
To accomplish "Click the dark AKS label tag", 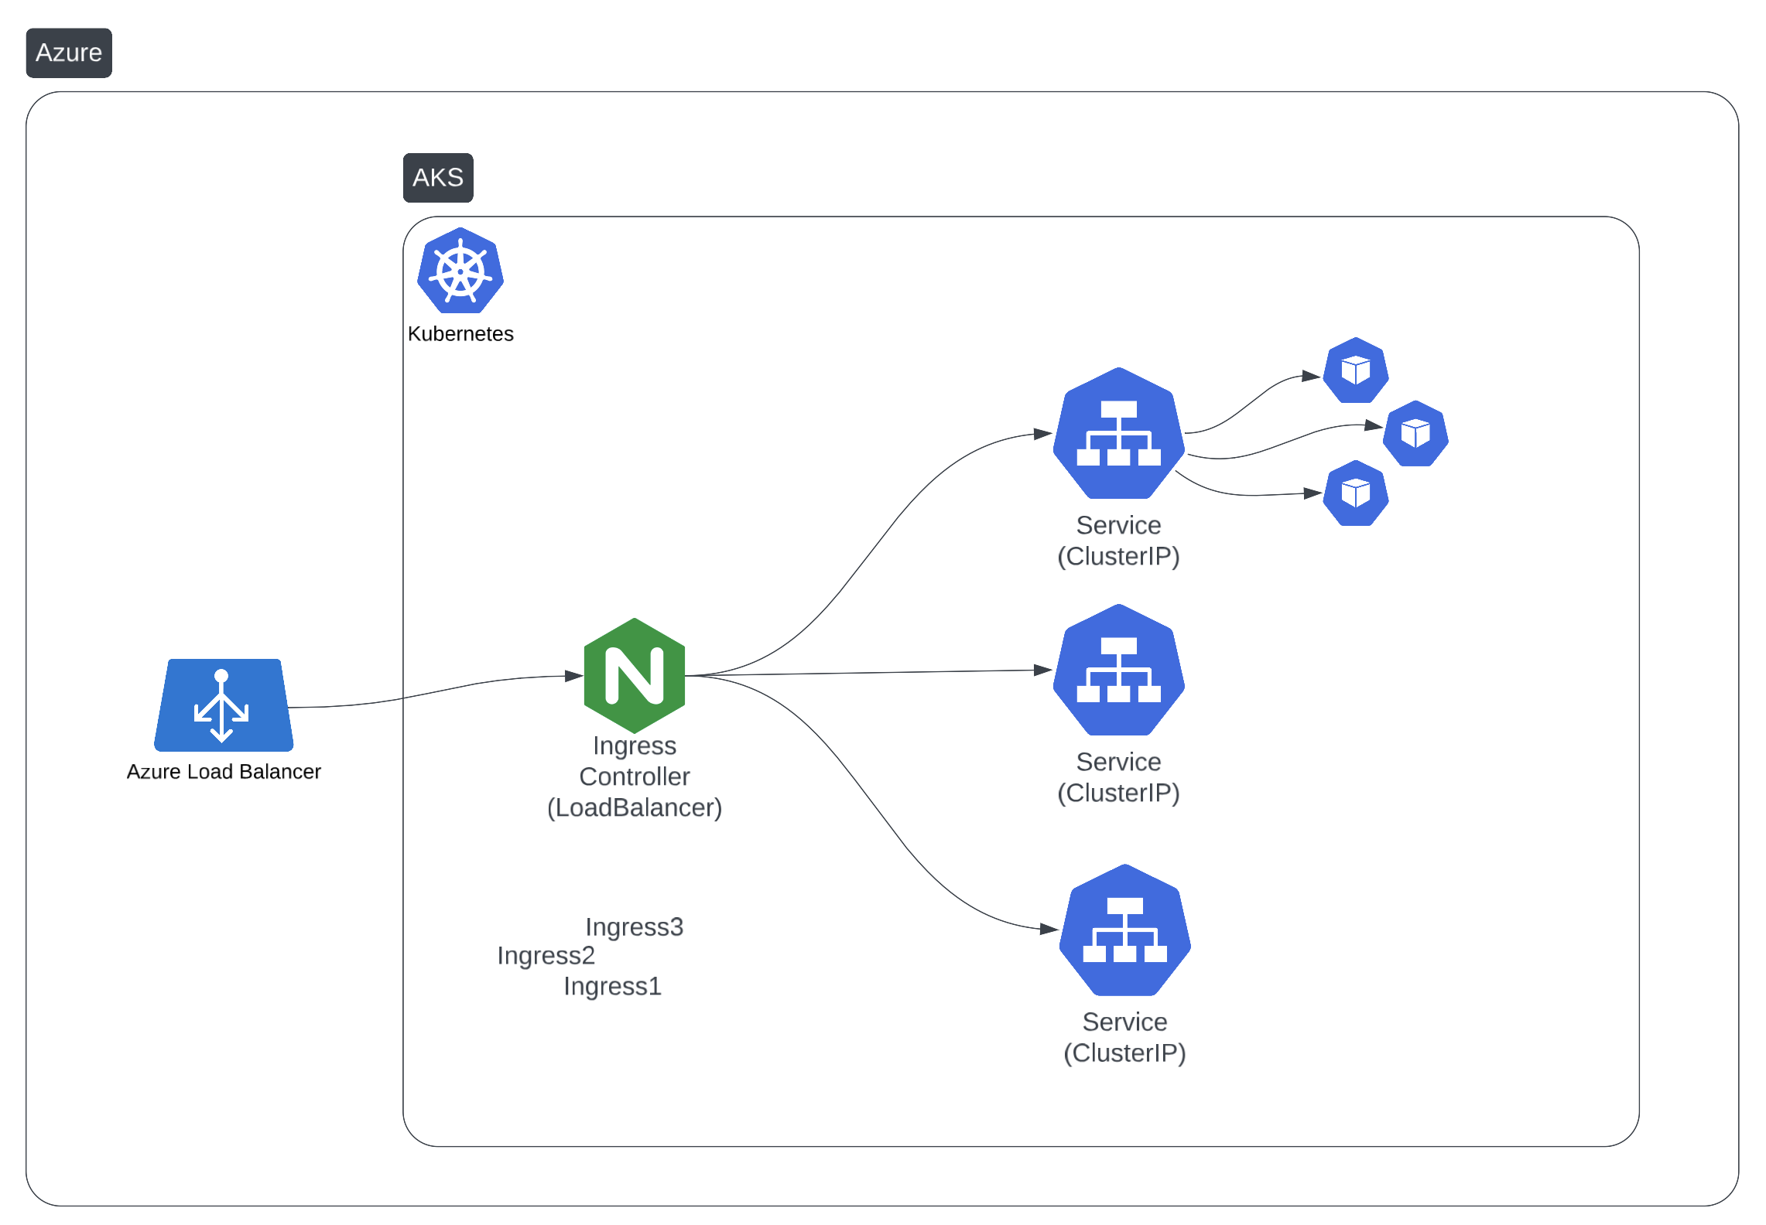I will (438, 178).
